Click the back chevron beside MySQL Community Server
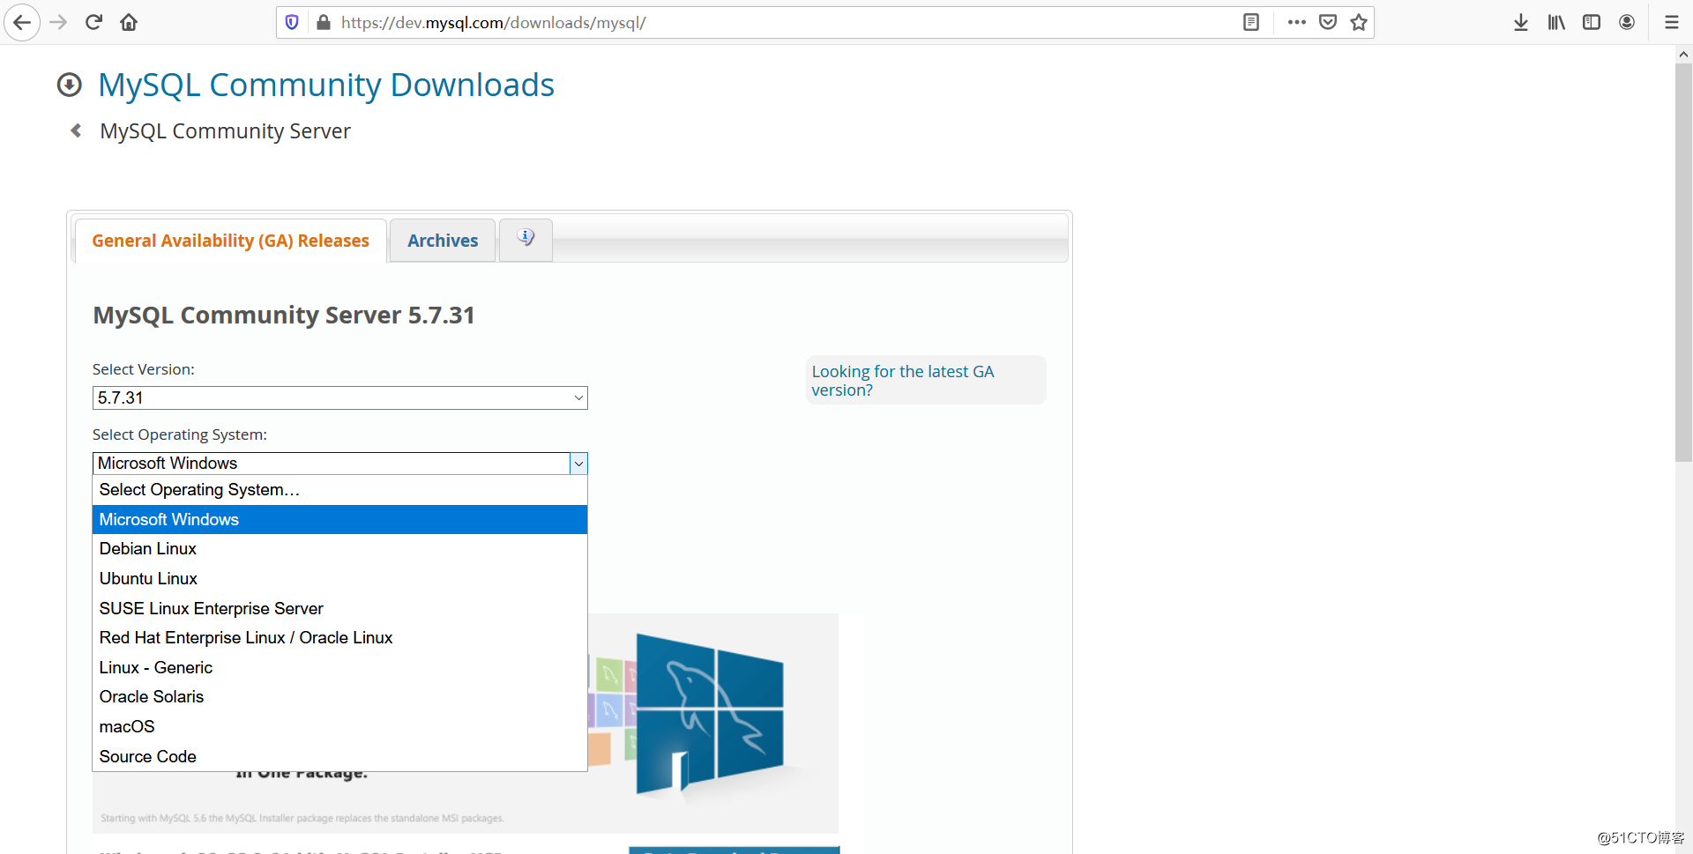 [76, 130]
